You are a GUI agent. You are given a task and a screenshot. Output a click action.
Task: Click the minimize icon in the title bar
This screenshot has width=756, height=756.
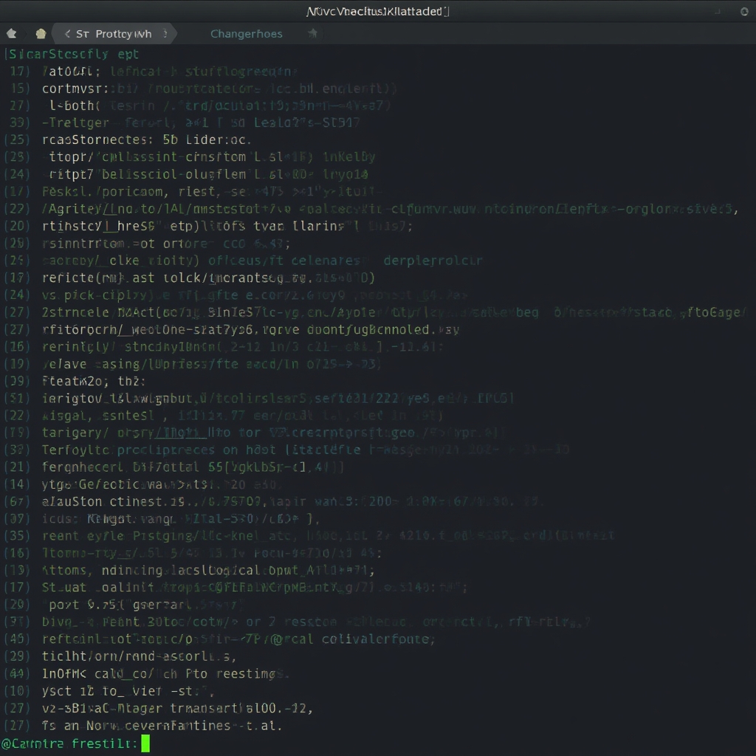coord(716,12)
